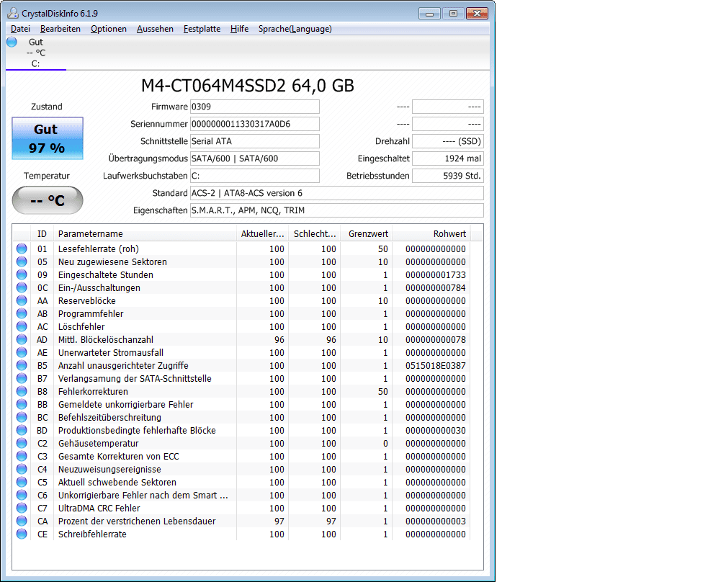Viewport: 726px width, 582px height.
Task: Click the Seriennummer field
Action: point(255,124)
